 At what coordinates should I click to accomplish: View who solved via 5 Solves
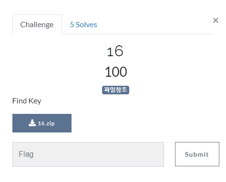[83, 25]
